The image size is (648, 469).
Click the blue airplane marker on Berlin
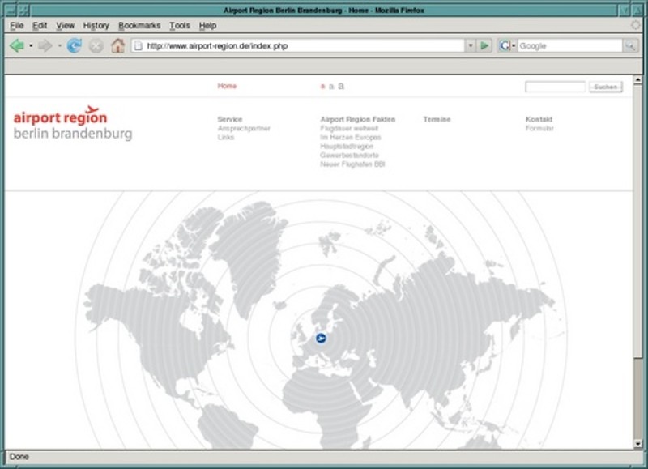[x=321, y=339]
